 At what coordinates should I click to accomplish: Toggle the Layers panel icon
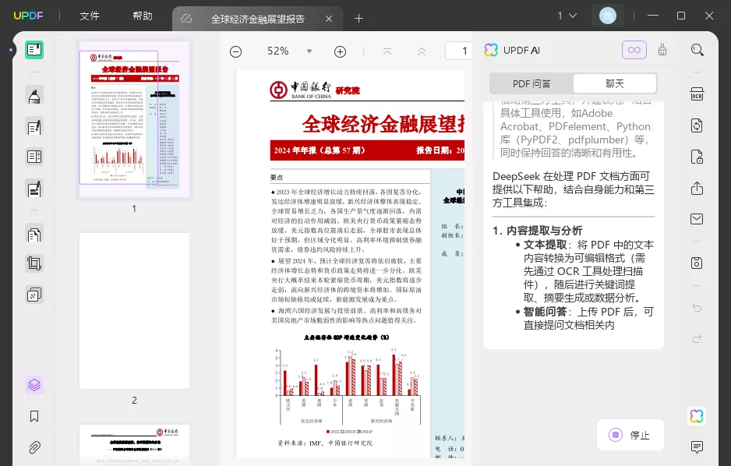pos(34,385)
